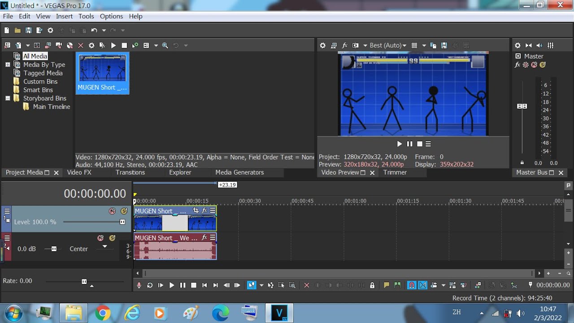Click the Dim Output icon in Master Bus
The width and height of the screenshot is (574, 323).
pyautogui.click(x=539, y=45)
